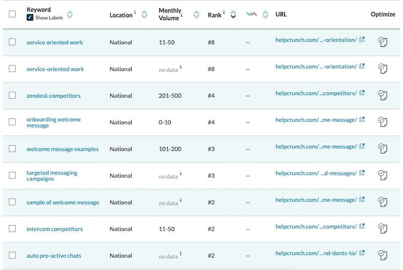Open the optimize icon for sample of welcome message

click(382, 202)
